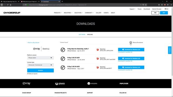The image size is (173, 97).
Task: Click the Chaos Group logo
Action: point(12,13)
